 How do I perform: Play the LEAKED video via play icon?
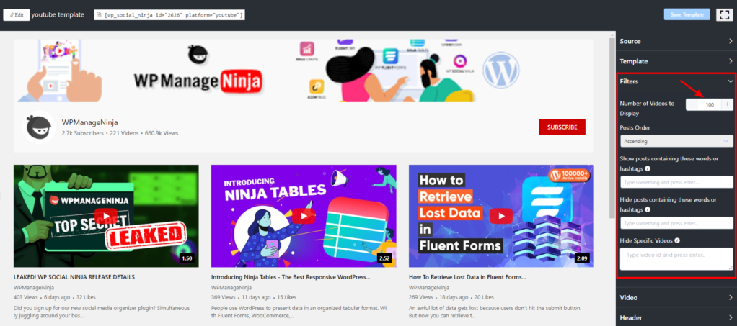tap(106, 216)
